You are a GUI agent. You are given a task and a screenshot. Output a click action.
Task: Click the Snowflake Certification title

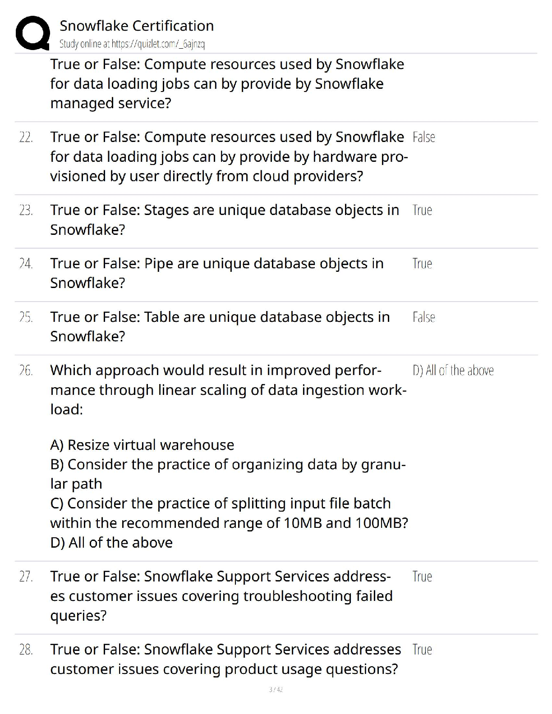click(137, 26)
